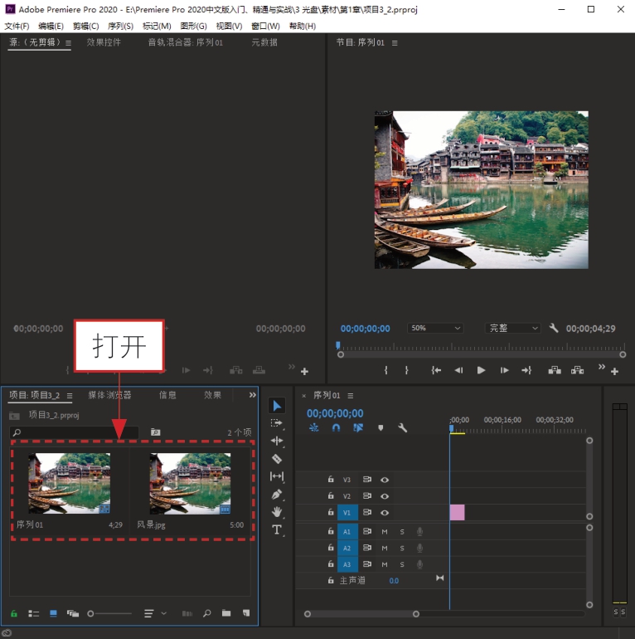The image size is (635, 639).
Task: Open the 序列01 timeline panel menu
Action: click(x=351, y=396)
